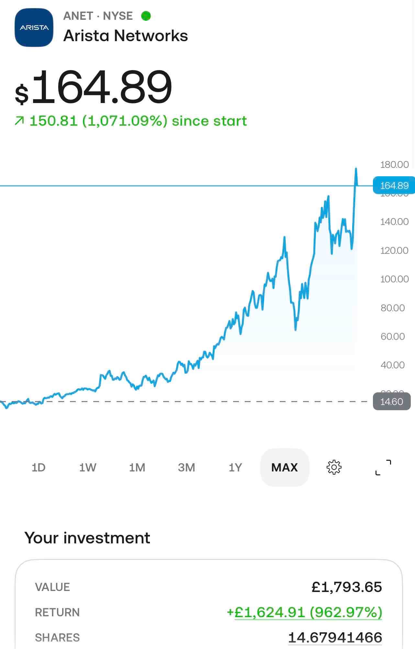Tap the green market open indicator
Viewport: 415px width, 649px height.
(146, 16)
